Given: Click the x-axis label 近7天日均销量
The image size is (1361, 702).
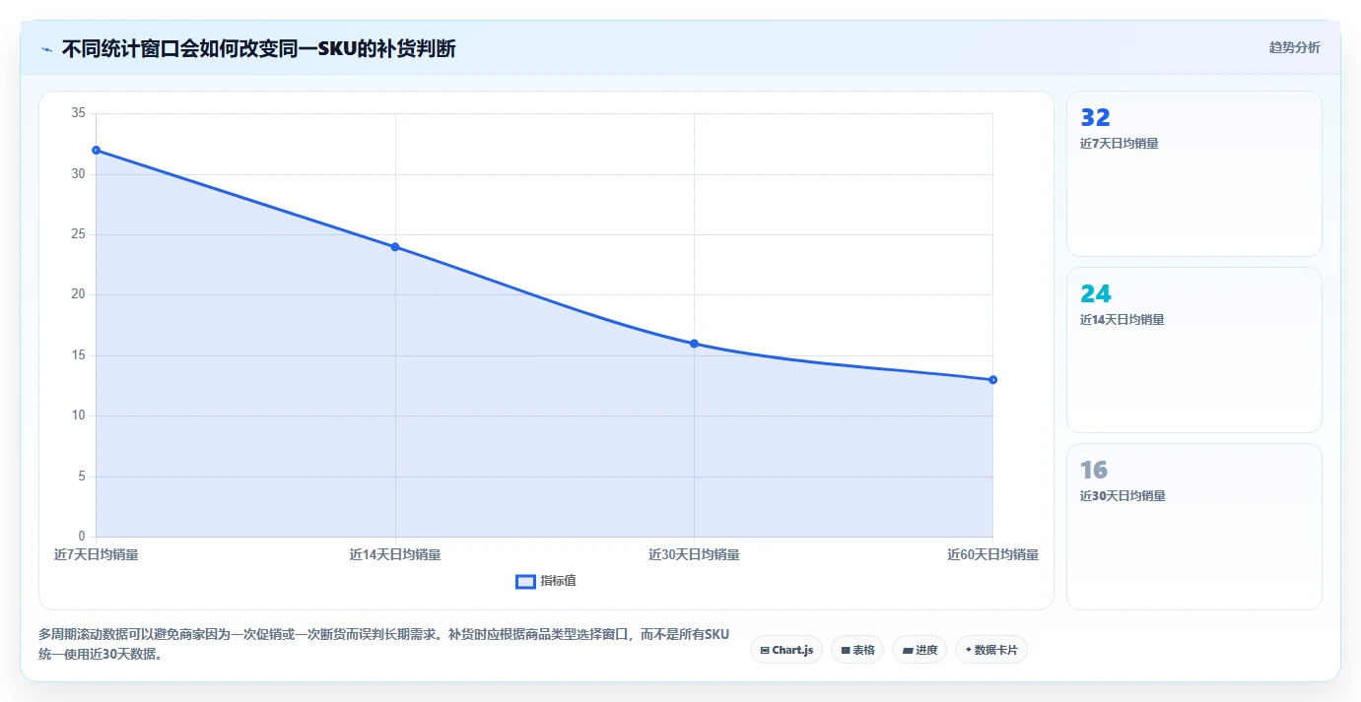Looking at the screenshot, I should 97,554.
